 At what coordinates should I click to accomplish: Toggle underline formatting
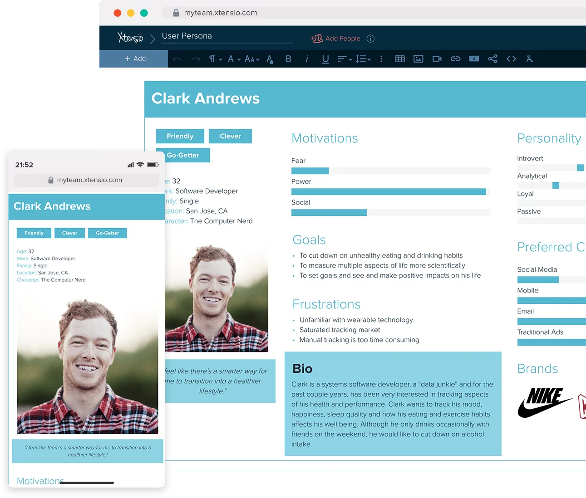(325, 59)
